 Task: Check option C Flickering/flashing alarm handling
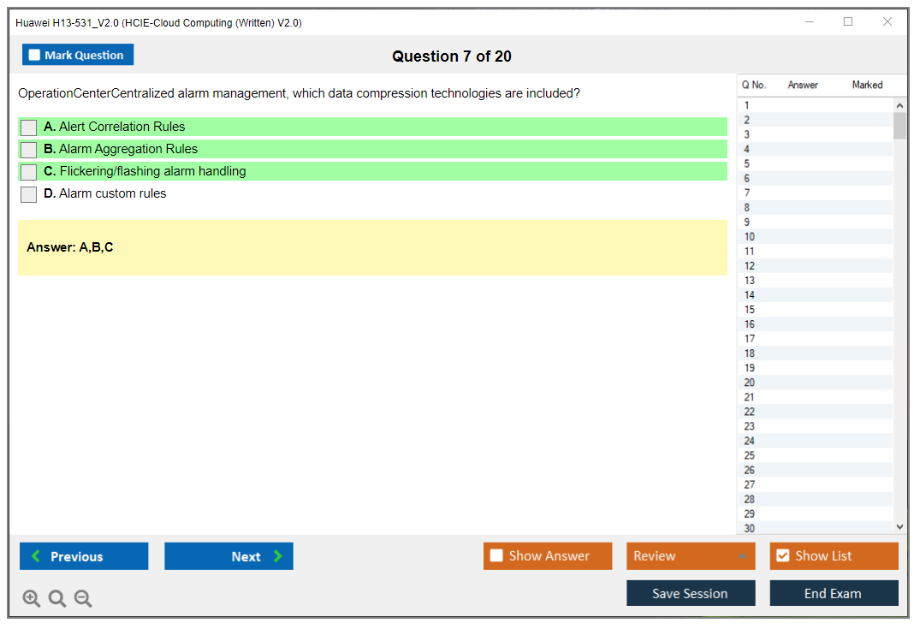29,172
